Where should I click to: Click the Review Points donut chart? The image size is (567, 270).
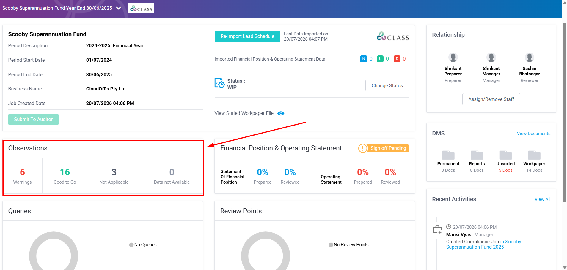[266, 251]
